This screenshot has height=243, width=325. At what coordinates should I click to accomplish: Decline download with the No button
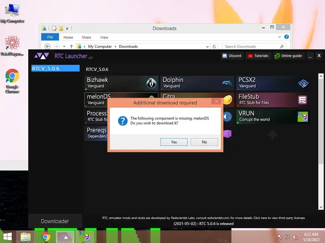click(x=204, y=142)
